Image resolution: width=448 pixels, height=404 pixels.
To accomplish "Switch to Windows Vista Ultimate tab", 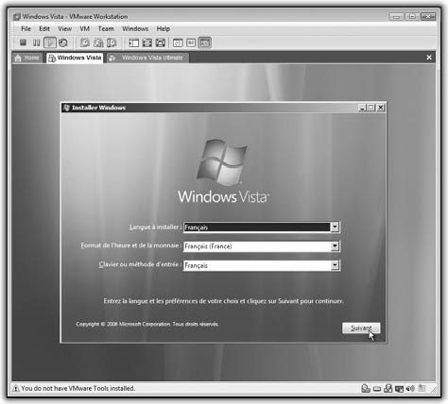I will tap(148, 58).
